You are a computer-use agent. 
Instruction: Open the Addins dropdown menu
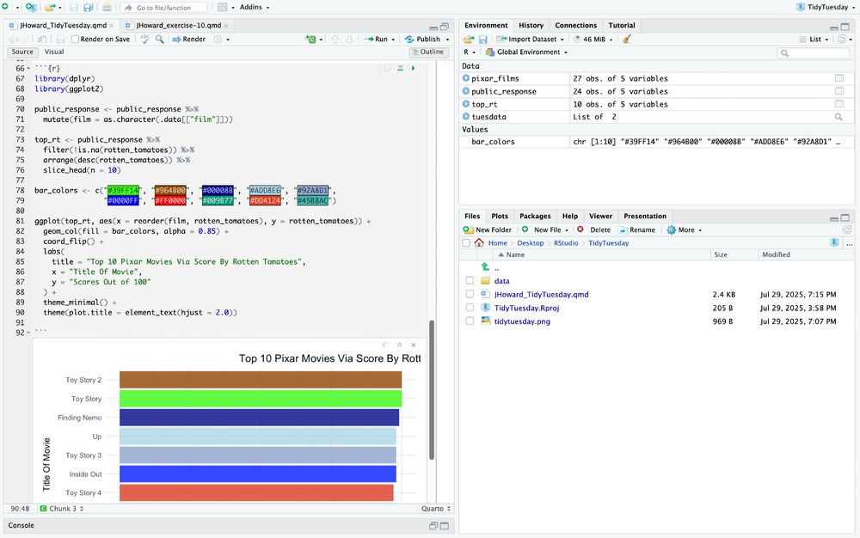[255, 7]
